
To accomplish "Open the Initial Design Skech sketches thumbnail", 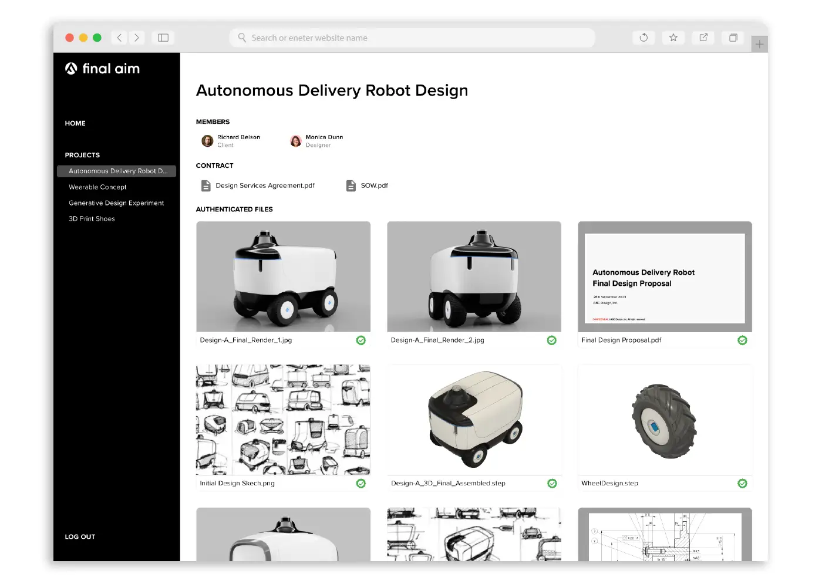I will tap(283, 420).
